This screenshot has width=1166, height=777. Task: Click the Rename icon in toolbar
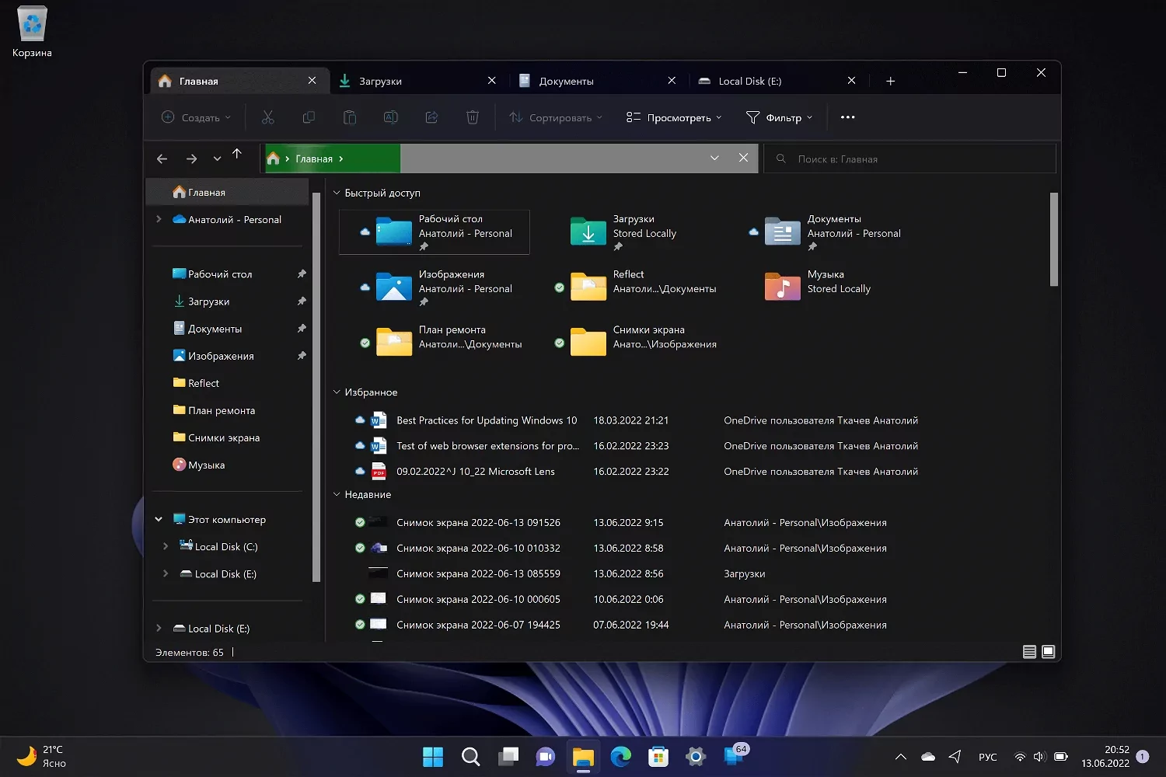point(390,117)
